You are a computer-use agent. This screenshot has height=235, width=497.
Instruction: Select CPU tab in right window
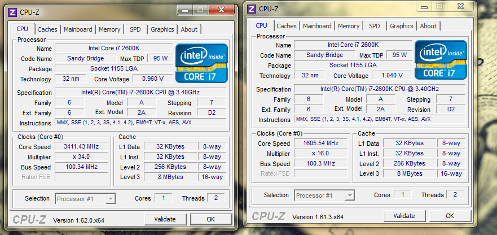click(x=262, y=25)
